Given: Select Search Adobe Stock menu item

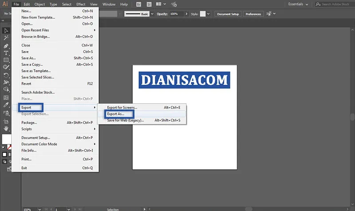Looking at the screenshot, I should click(x=55, y=92).
